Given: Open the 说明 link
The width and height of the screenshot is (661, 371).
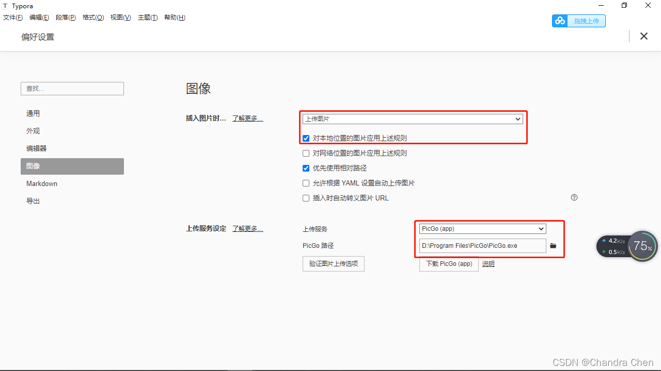Looking at the screenshot, I should coord(488,264).
